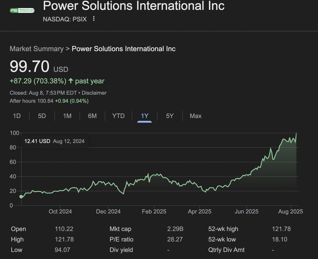Image resolution: width=318 pixels, height=259 pixels.
Task: Click the Qtrly Div Amt label
Action: (227, 250)
